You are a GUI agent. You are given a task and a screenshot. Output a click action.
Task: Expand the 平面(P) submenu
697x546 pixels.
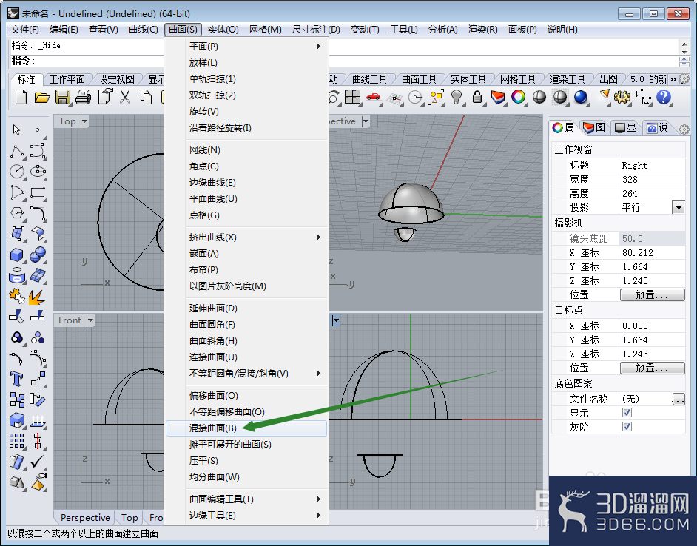246,47
